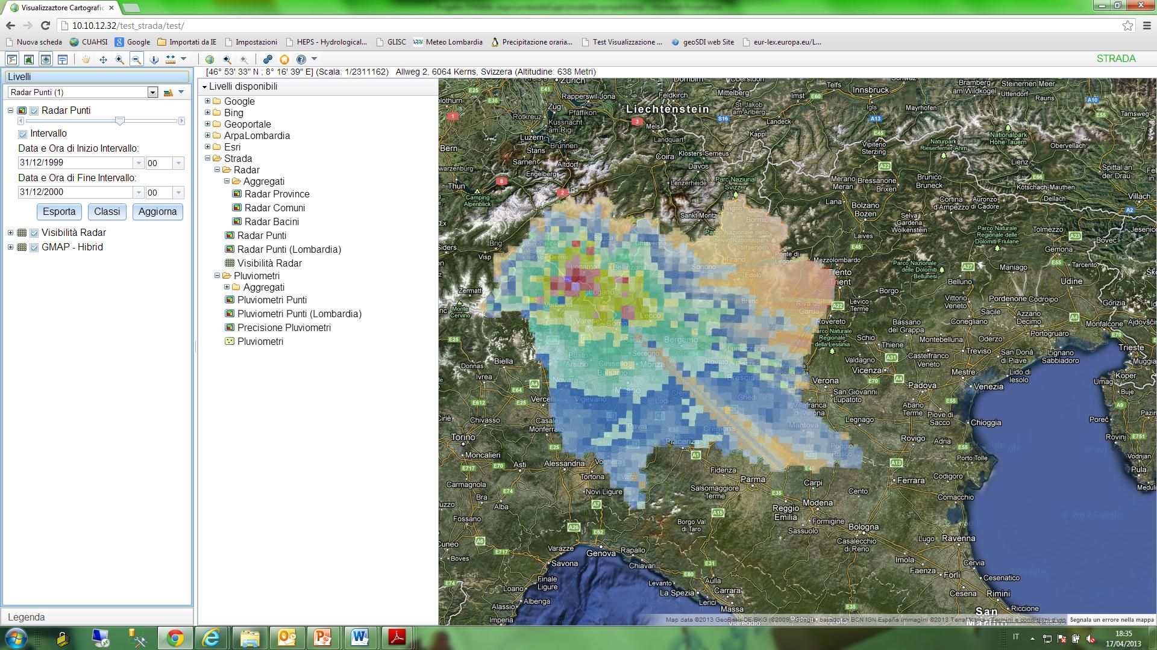Expand the Google folder

[208, 101]
